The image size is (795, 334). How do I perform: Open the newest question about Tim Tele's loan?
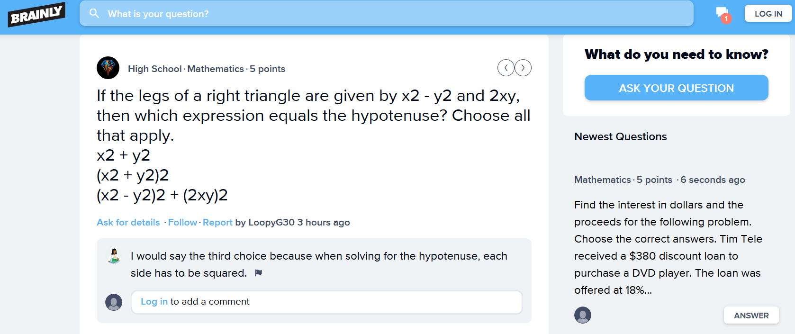click(668, 247)
